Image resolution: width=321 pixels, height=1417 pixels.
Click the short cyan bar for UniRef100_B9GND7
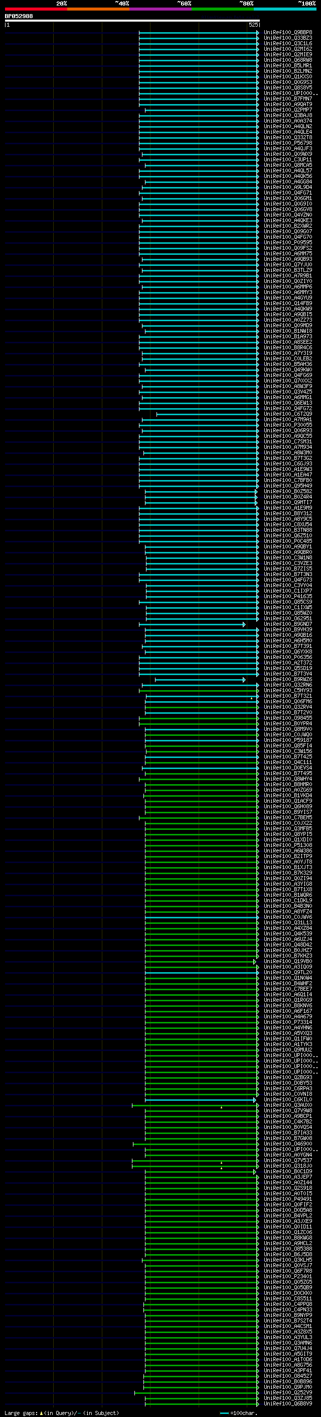tap(192, 624)
